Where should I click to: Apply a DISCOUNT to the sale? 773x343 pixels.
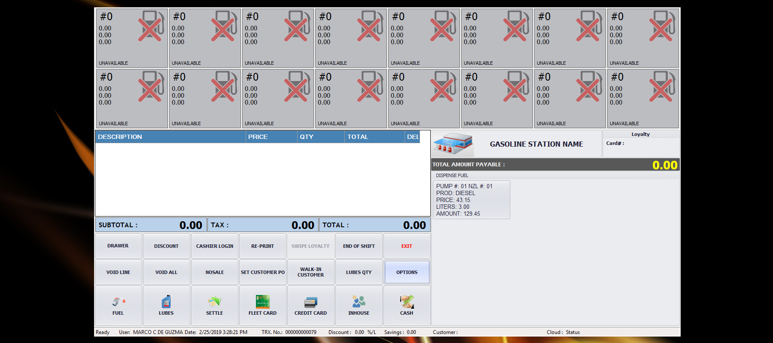click(166, 246)
